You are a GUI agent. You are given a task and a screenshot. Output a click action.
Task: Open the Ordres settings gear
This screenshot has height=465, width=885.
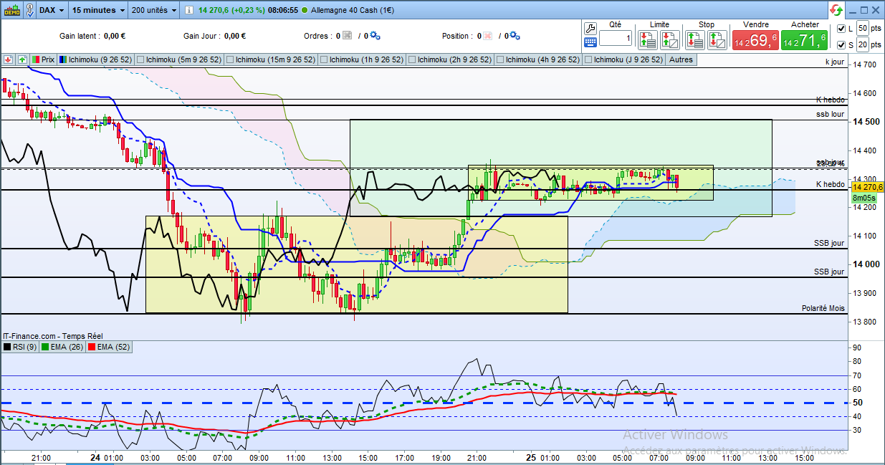coord(375,36)
